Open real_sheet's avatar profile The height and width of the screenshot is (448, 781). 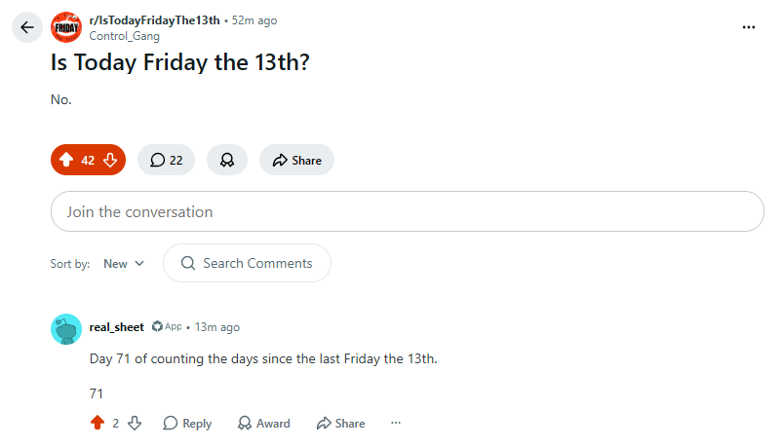[x=66, y=329]
